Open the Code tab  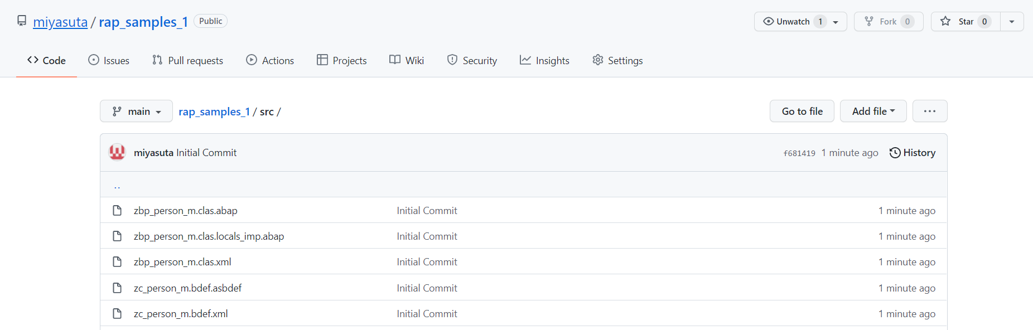coord(46,60)
